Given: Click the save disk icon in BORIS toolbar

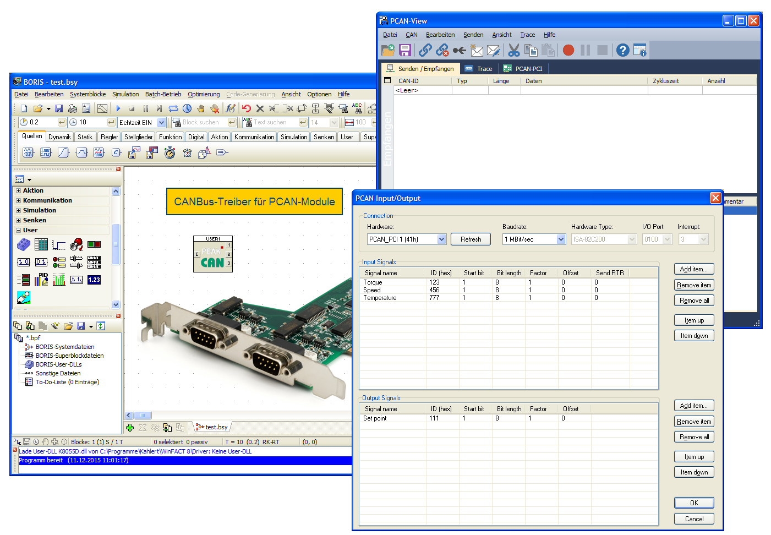Looking at the screenshot, I should [59, 108].
